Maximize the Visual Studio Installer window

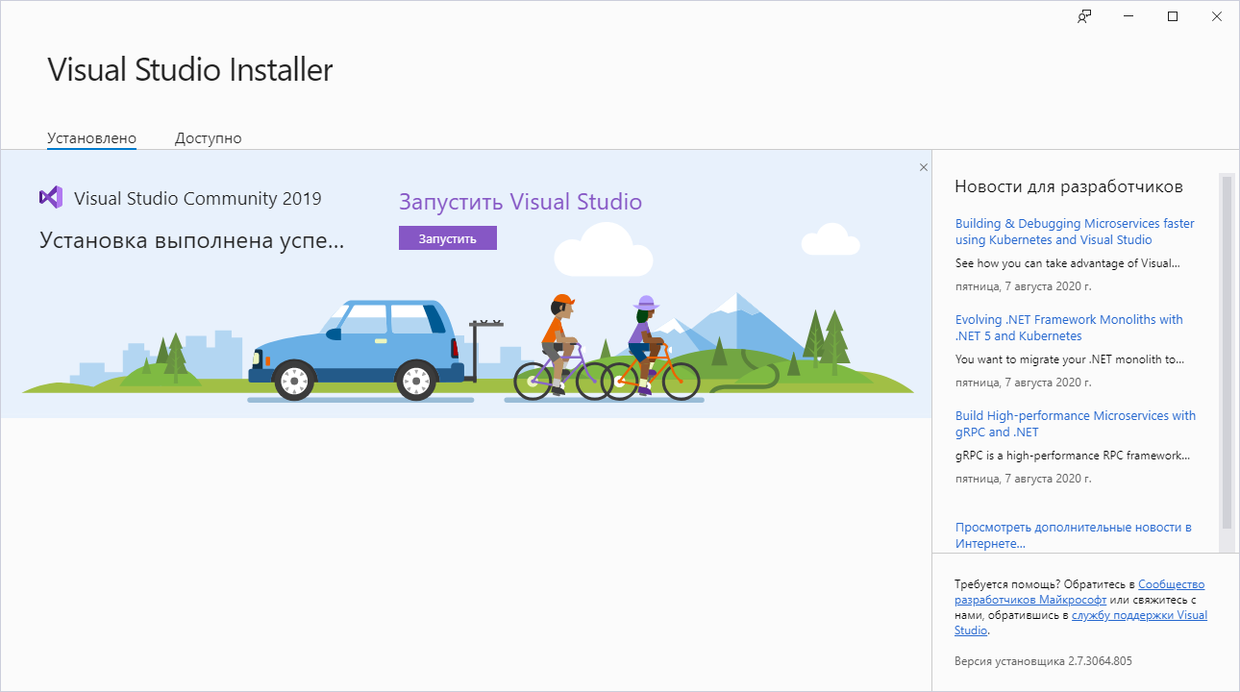coord(1173,16)
